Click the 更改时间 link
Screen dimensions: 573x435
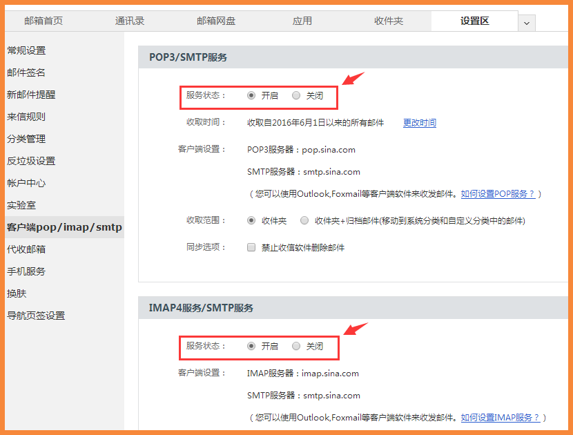(x=420, y=122)
